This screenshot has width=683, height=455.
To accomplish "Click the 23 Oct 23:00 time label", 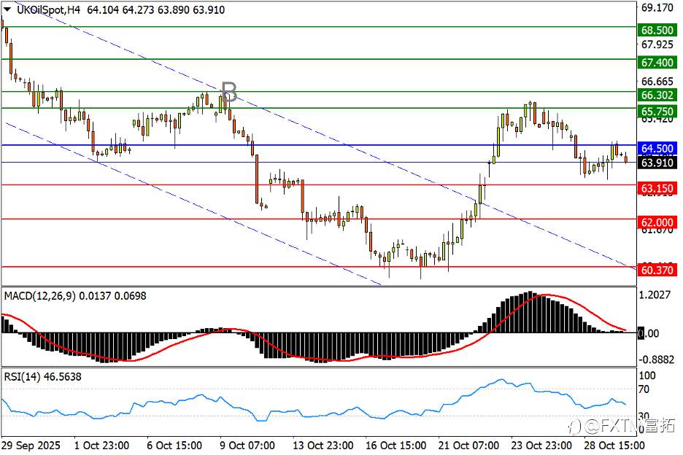I will coord(541,446).
